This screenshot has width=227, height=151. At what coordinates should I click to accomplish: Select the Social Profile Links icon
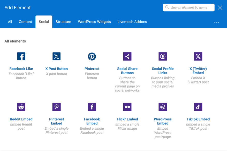click(x=163, y=56)
